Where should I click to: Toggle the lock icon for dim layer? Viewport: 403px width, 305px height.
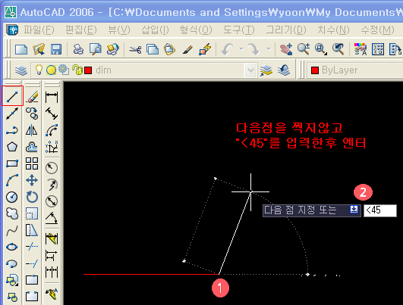point(77,70)
